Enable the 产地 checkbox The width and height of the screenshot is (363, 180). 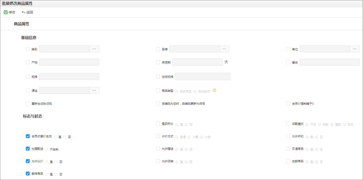28,62
